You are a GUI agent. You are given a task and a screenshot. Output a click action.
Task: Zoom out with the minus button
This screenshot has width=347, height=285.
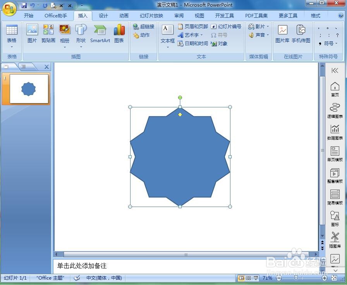279,278
